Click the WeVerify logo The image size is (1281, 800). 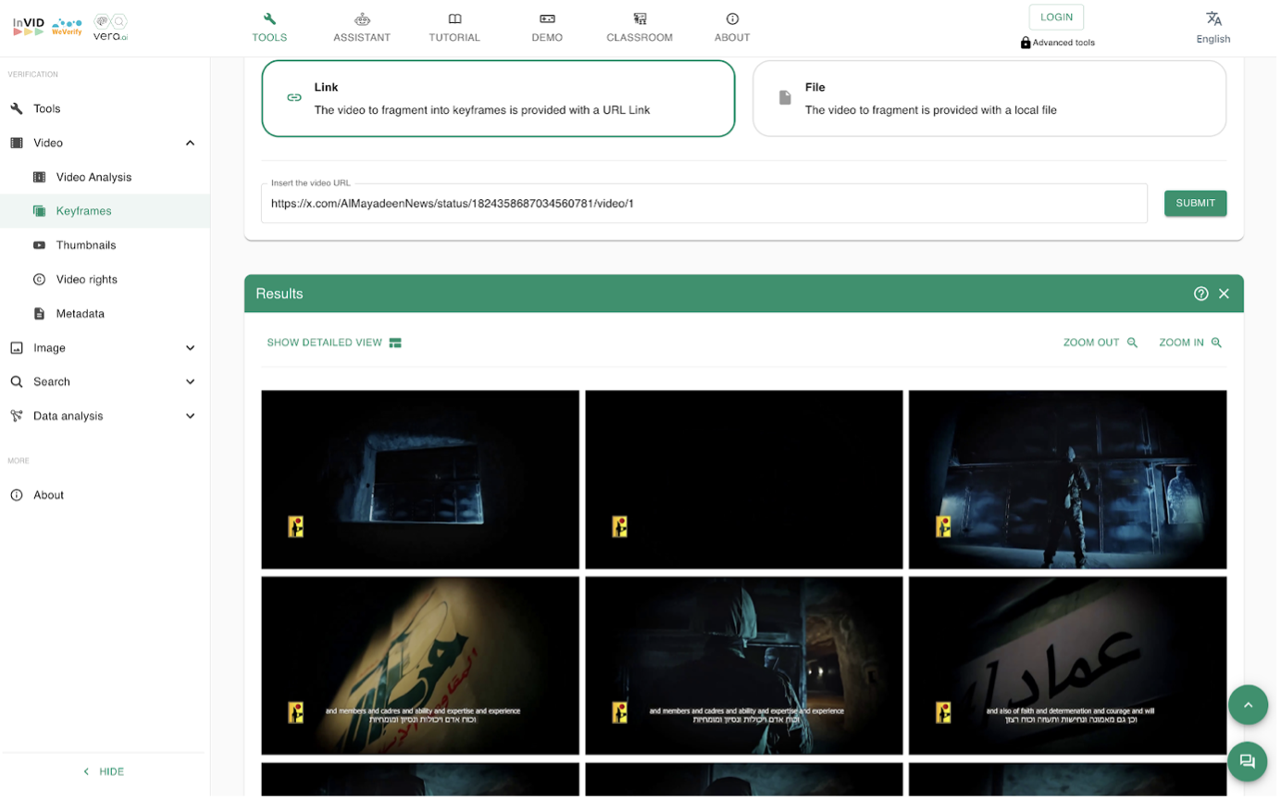click(x=67, y=26)
